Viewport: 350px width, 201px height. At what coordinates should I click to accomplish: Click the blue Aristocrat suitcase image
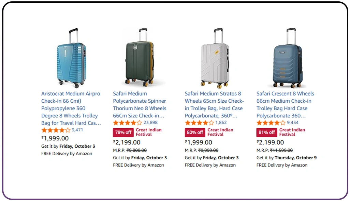[x=71, y=58]
